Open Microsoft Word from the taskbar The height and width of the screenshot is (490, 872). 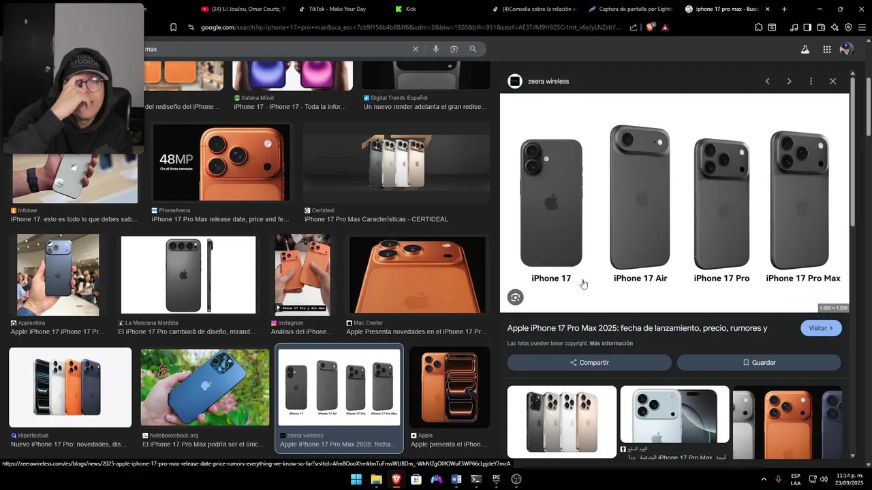tap(456, 479)
